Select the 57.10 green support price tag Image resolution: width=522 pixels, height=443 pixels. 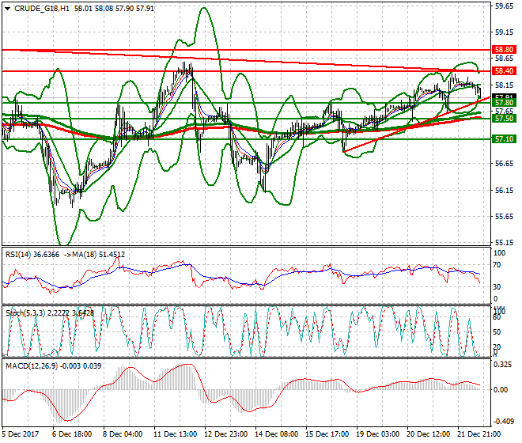[504, 139]
